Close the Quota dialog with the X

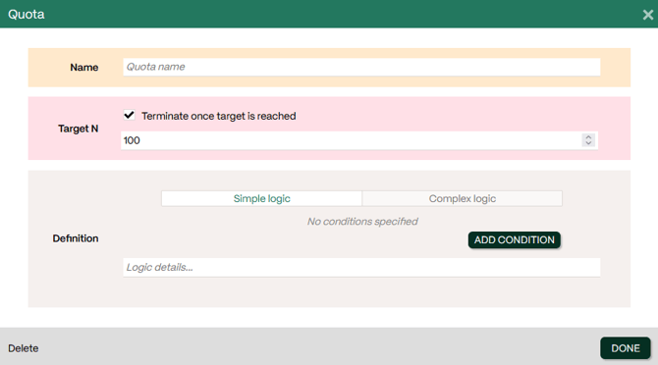point(648,15)
